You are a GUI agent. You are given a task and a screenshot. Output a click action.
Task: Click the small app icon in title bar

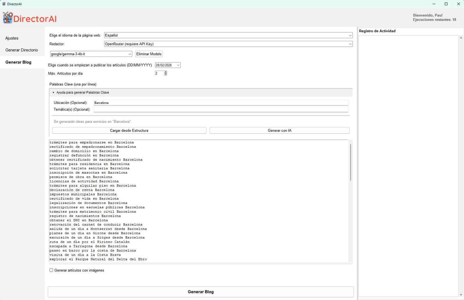[x=4, y=4]
